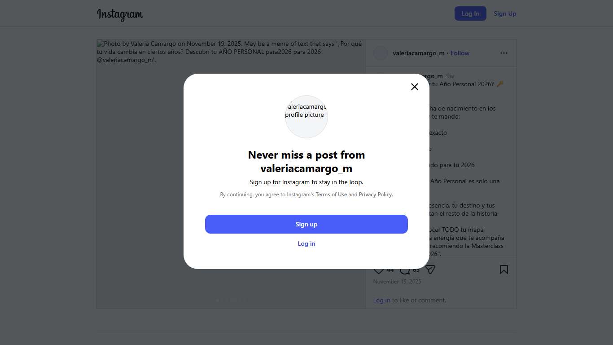
Task: Share the post using the paper plane icon
Action: (430, 270)
